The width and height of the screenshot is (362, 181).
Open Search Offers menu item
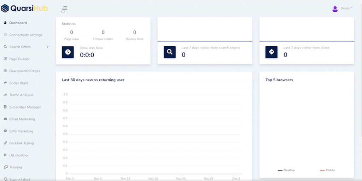[20, 47]
